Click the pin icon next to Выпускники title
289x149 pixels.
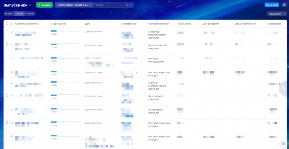pyautogui.click(x=30, y=5)
